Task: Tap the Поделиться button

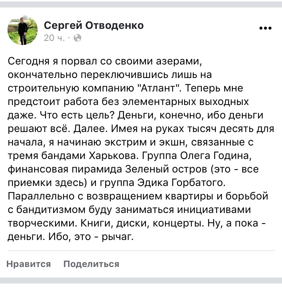Action: [x=91, y=264]
